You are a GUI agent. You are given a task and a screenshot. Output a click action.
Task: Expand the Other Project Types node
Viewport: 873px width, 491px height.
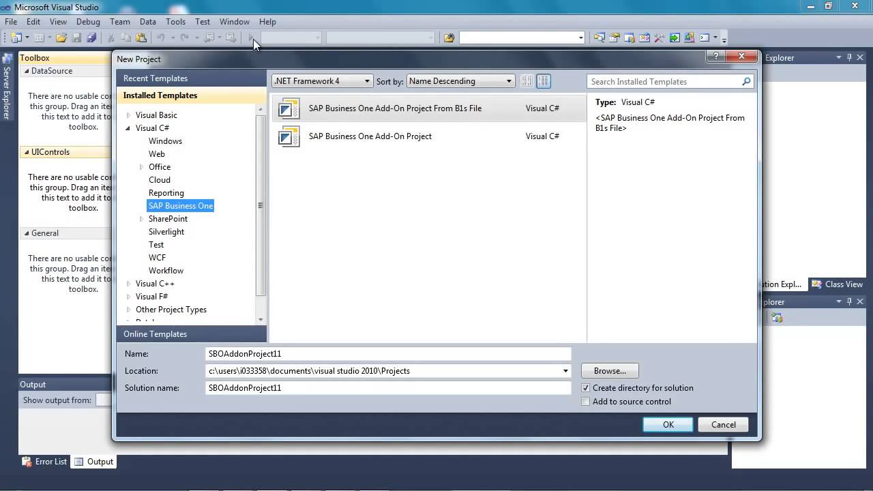pyautogui.click(x=128, y=310)
